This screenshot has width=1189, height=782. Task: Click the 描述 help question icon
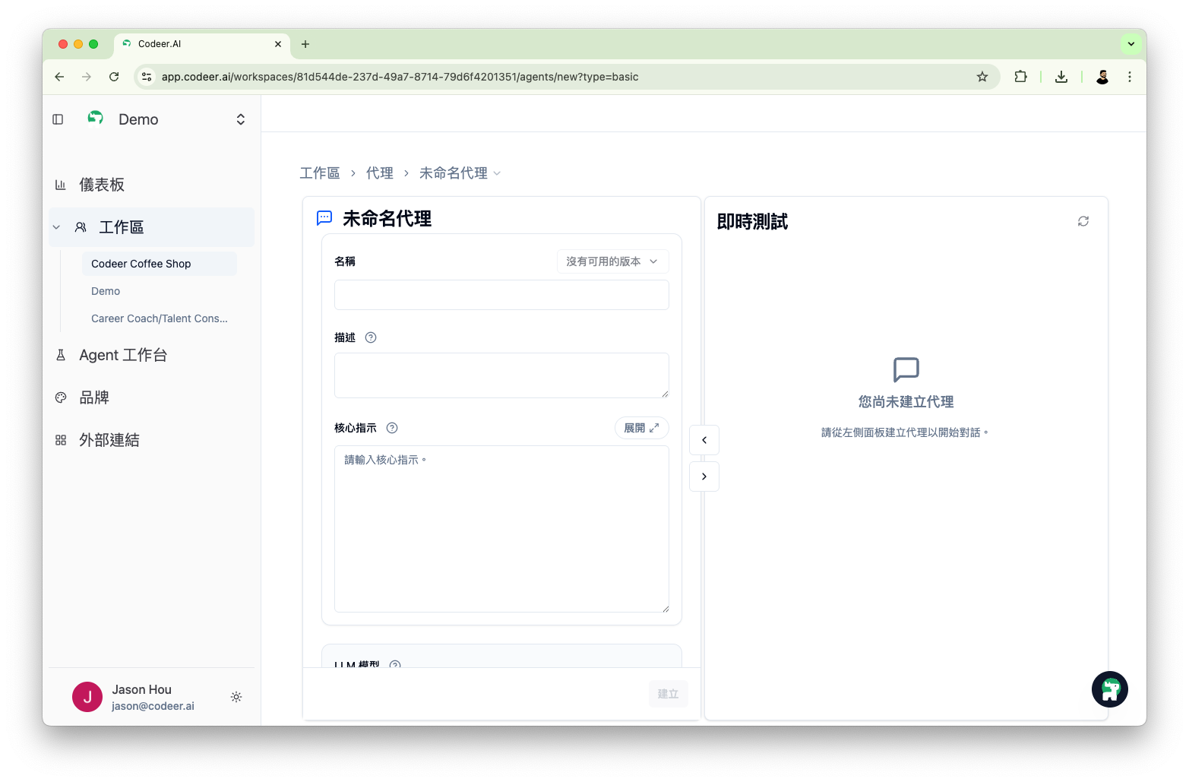(x=370, y=337)
